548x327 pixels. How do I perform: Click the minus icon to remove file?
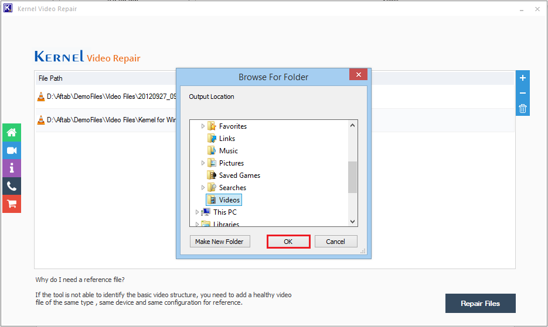click(523, 93)
